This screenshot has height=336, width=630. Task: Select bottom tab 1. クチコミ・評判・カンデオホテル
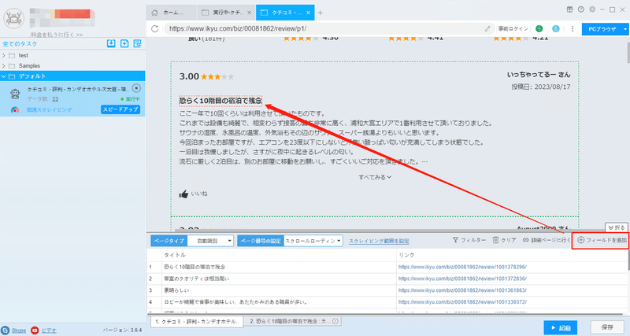(197, 322)
